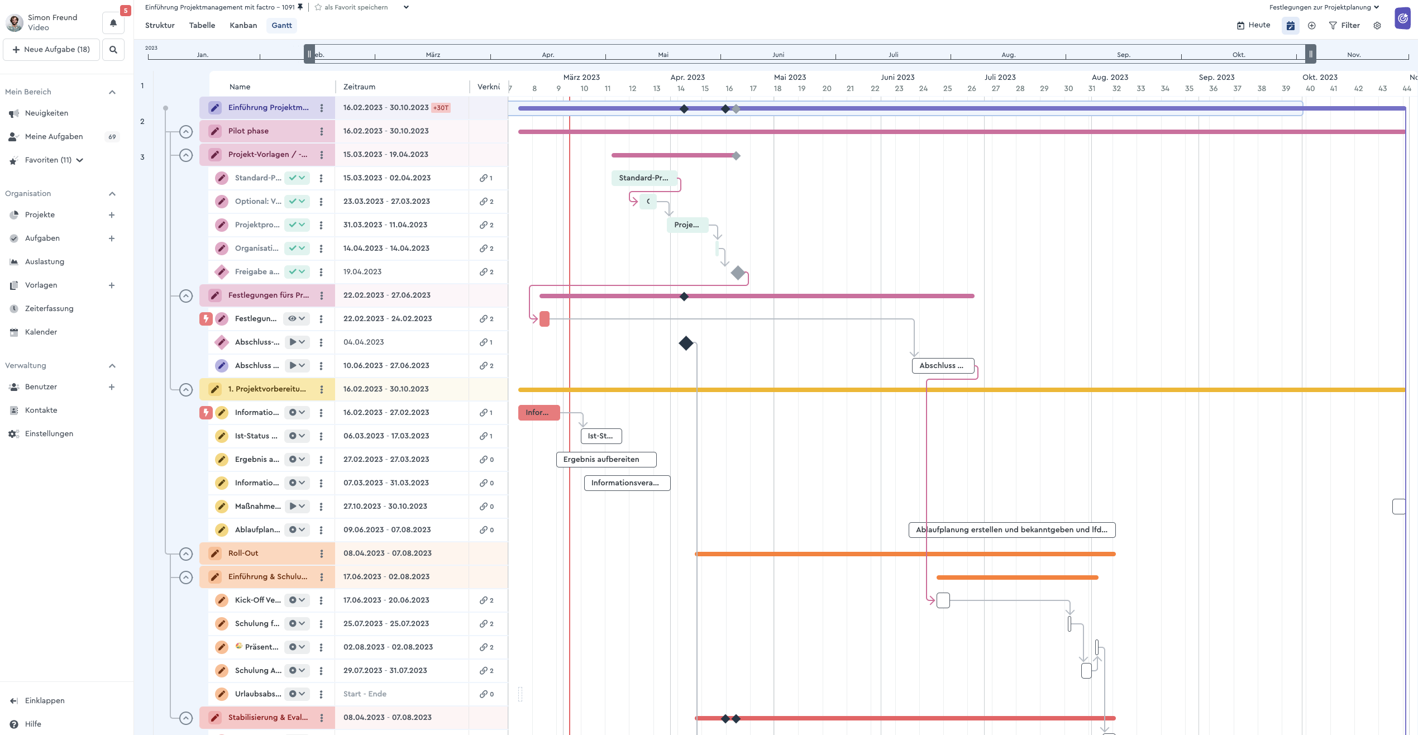Click Ablaufplanung erstellen Gantt bar
This screenshot has width=1418, height=735.
click(x=1012, y=530)
